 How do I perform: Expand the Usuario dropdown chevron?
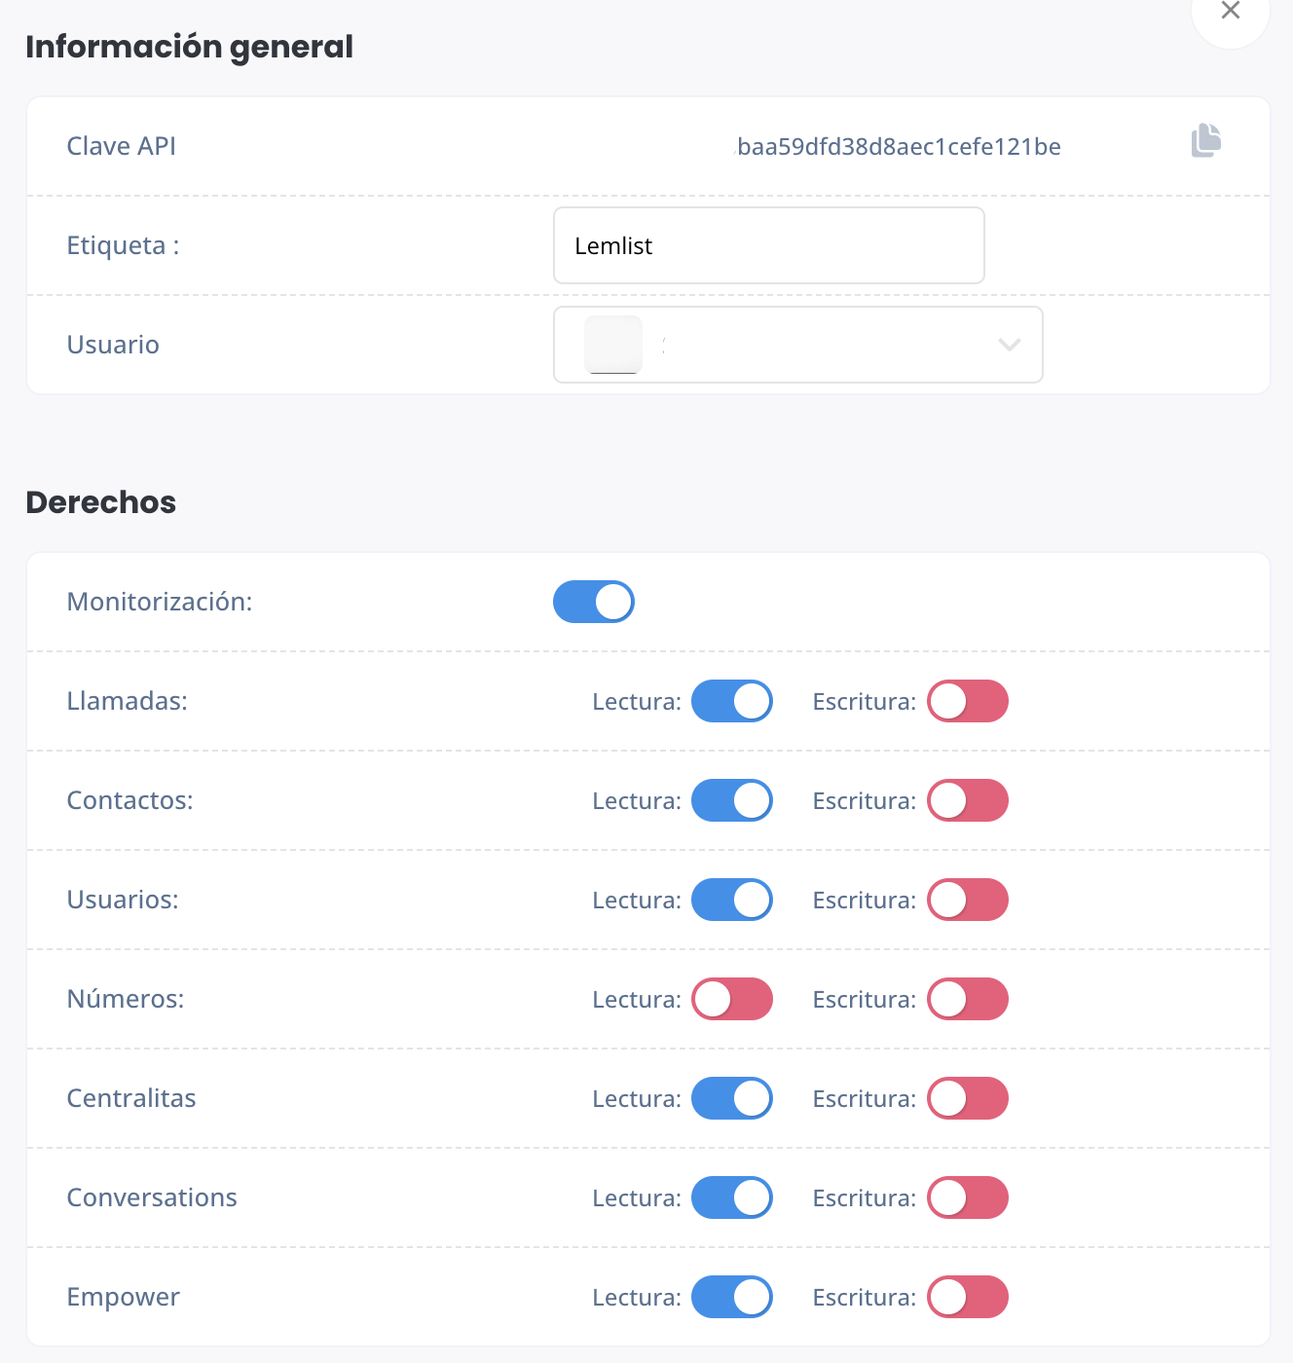point(1010,345)
